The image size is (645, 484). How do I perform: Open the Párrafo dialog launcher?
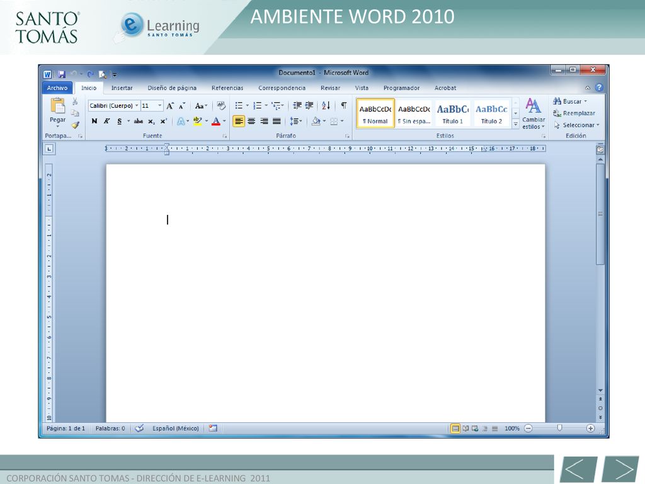pos(347,136)
